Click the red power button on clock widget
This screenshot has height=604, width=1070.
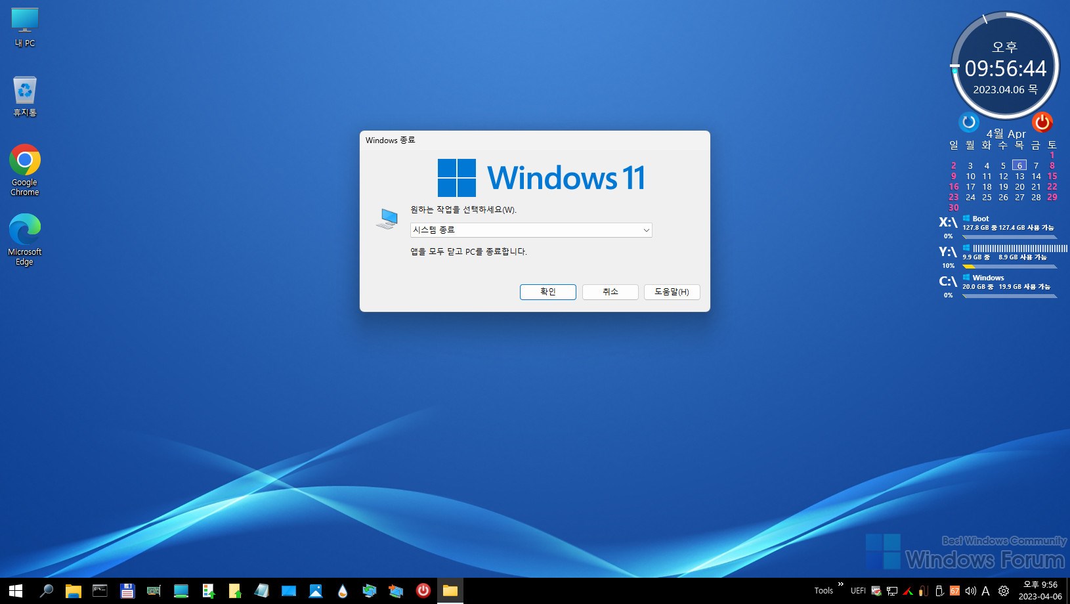(1042, 122)
